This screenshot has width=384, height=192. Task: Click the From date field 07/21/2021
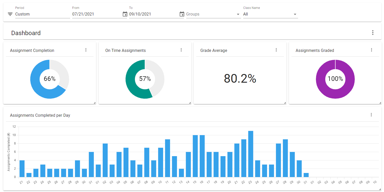(97, 14)
